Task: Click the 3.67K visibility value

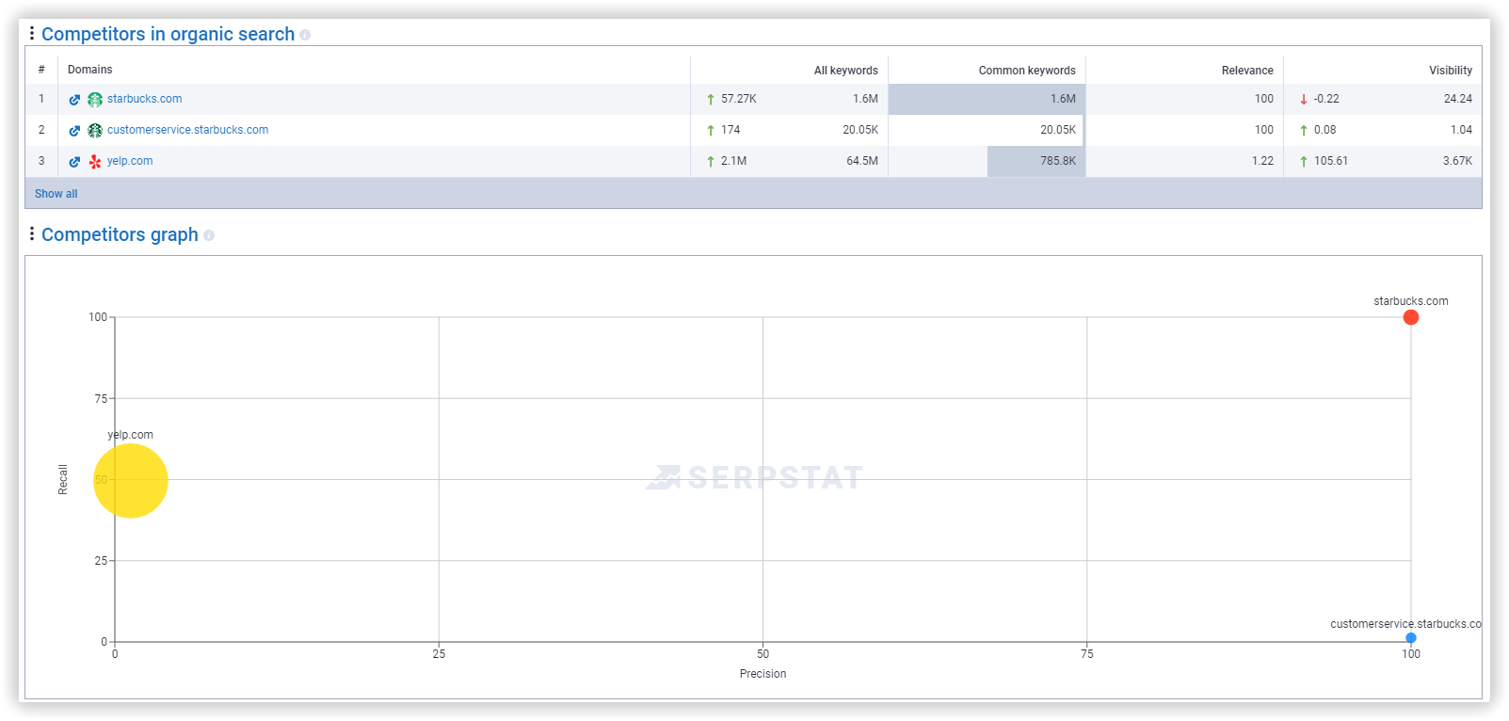Action: pyautogui.click(x=1458, y=161)
